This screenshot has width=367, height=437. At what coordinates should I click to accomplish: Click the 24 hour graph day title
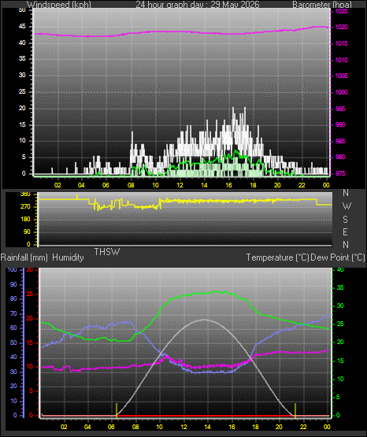(x=198, y=5)
